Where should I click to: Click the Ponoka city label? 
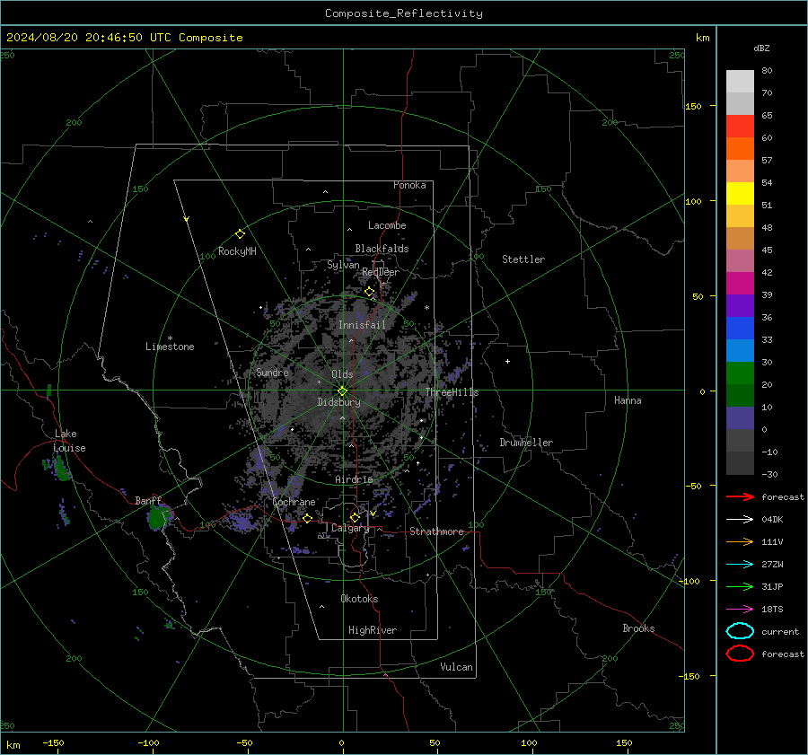409,185
